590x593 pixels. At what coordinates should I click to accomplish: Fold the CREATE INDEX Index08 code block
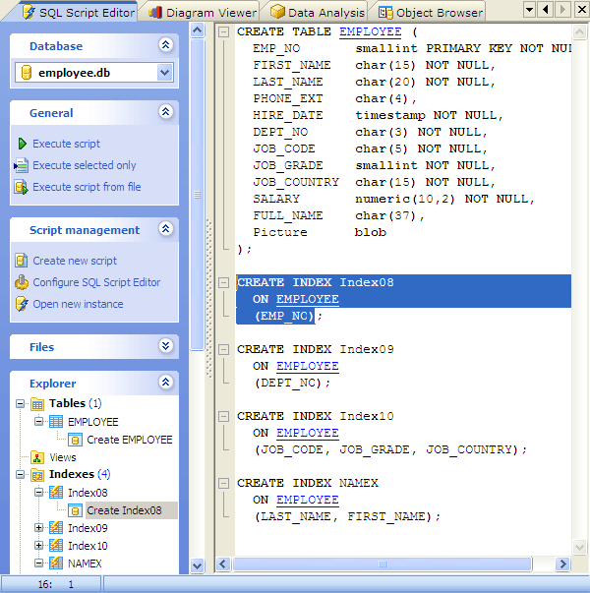tap(224, 282)
